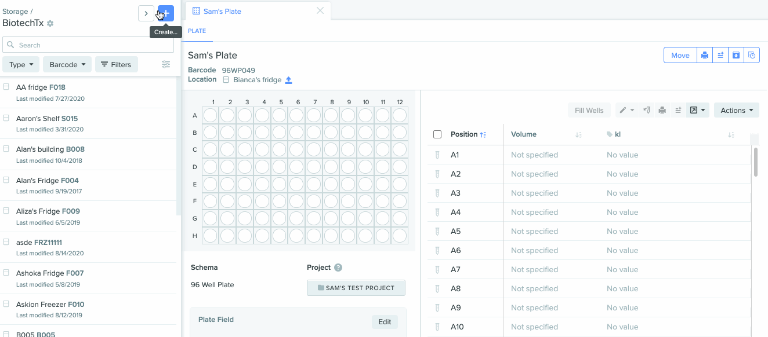This screenshot has width=768, height=337.
Task: Click row header E in plate map
Action: pyautogui.click(x=195, y=184)
